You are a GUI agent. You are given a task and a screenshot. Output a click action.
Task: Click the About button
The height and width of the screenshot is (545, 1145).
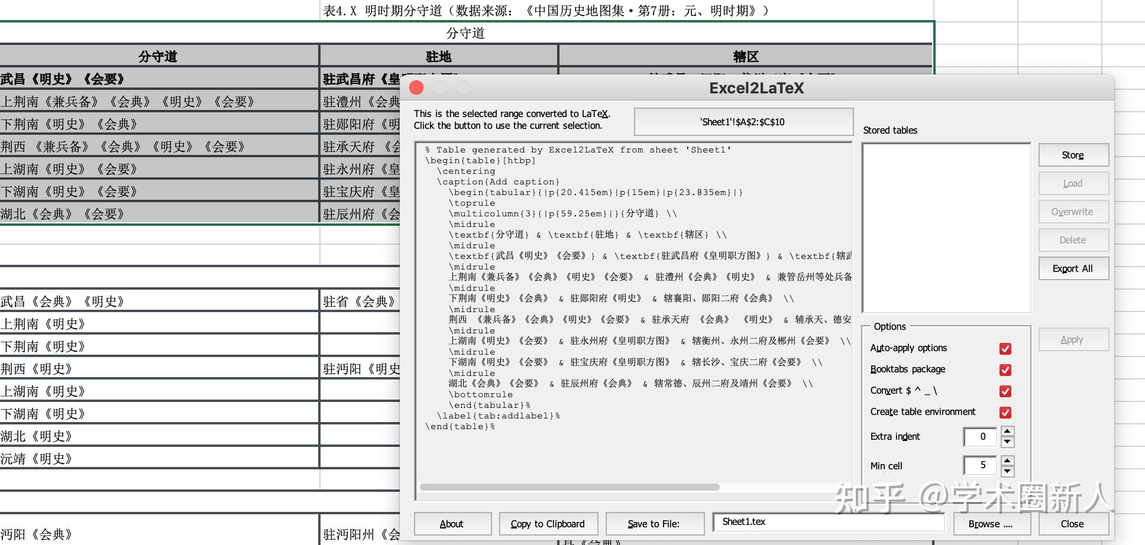(x=452, y=524)
